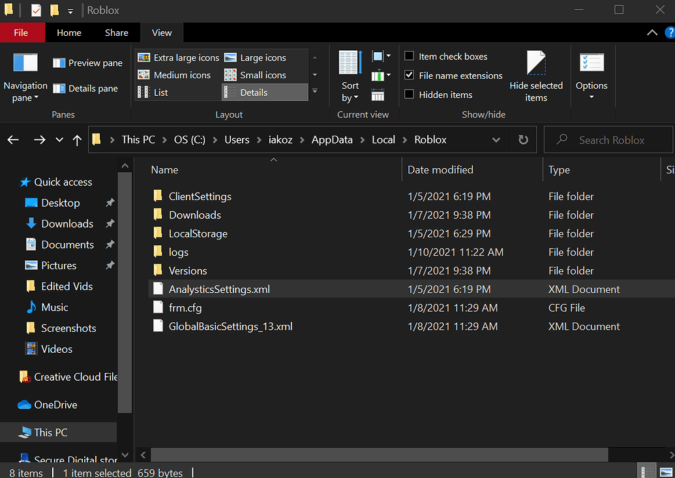Click the Properties quick access icon

pos(36,10)
